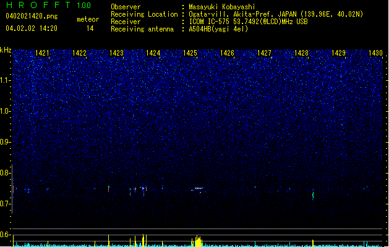Click the 'Receiver' field label
389x247 pixels.
126,22
